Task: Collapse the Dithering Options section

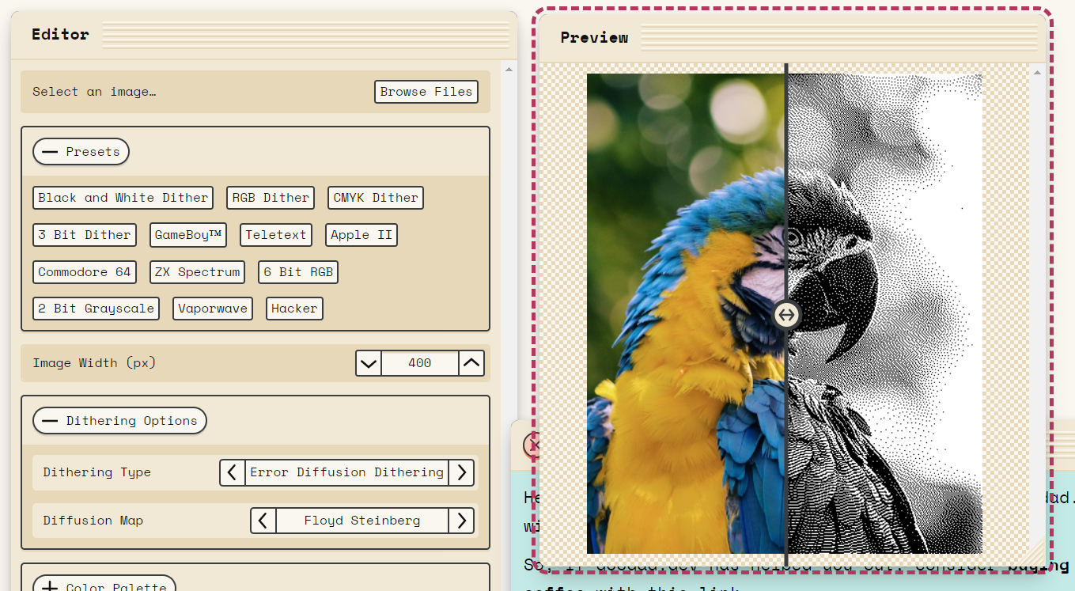Action: [119, 421]
